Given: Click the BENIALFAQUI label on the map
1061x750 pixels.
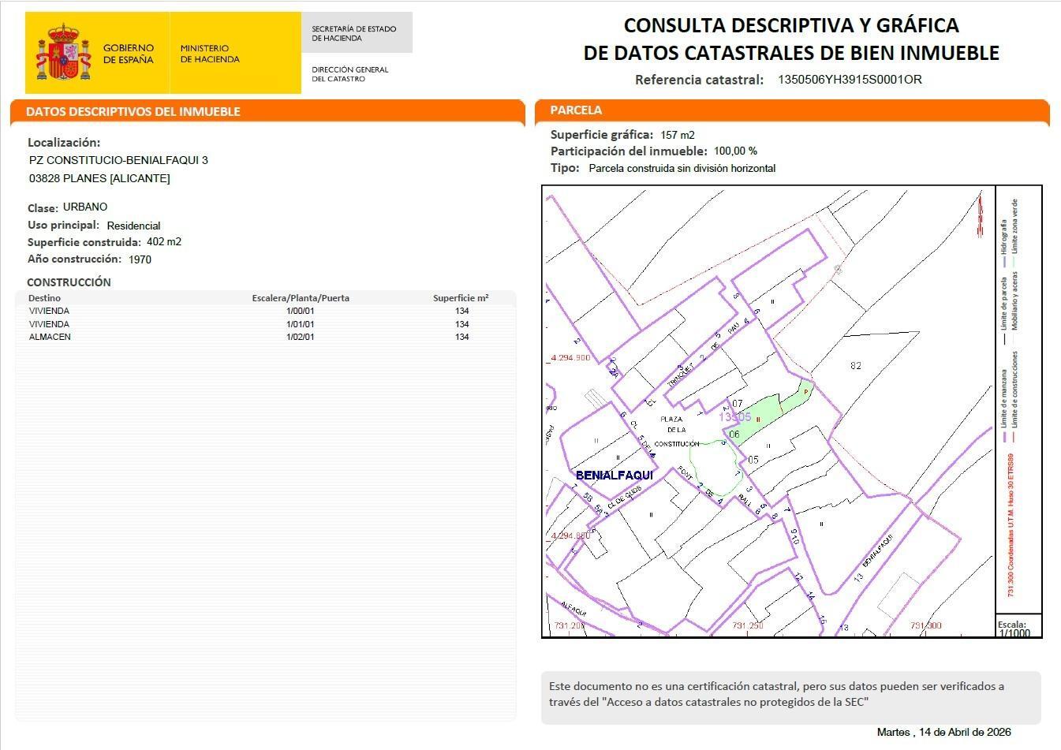Looking at the screenshot, I should coord(615,476).
